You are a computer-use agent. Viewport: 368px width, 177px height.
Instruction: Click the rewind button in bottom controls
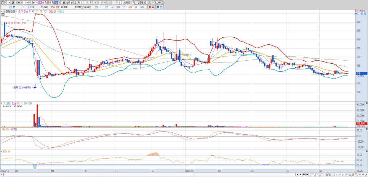301,174
